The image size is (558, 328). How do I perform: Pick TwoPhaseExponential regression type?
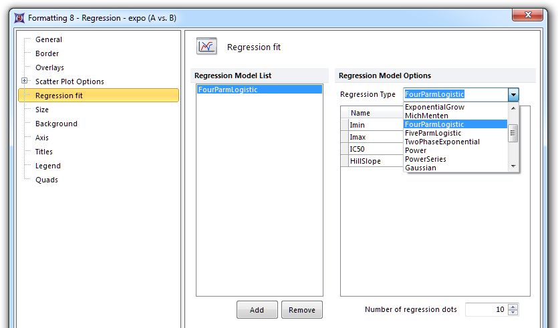[x=442, y=142]
